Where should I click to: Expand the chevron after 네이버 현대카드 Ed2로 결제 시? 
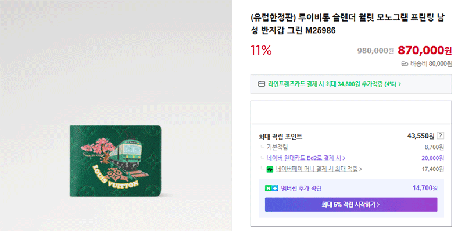pyautogui.click(x=344, y=158)
